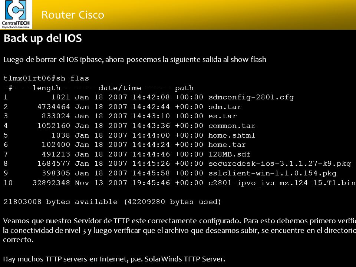
Task: Select the 'Router Cisco' header title
Action: [x=73, y=15]
